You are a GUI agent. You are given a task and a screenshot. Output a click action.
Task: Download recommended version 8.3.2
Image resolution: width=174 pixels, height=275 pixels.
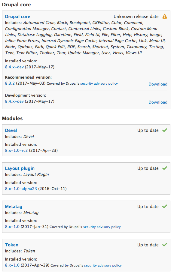pyautogui.click(x=158, y=84)
